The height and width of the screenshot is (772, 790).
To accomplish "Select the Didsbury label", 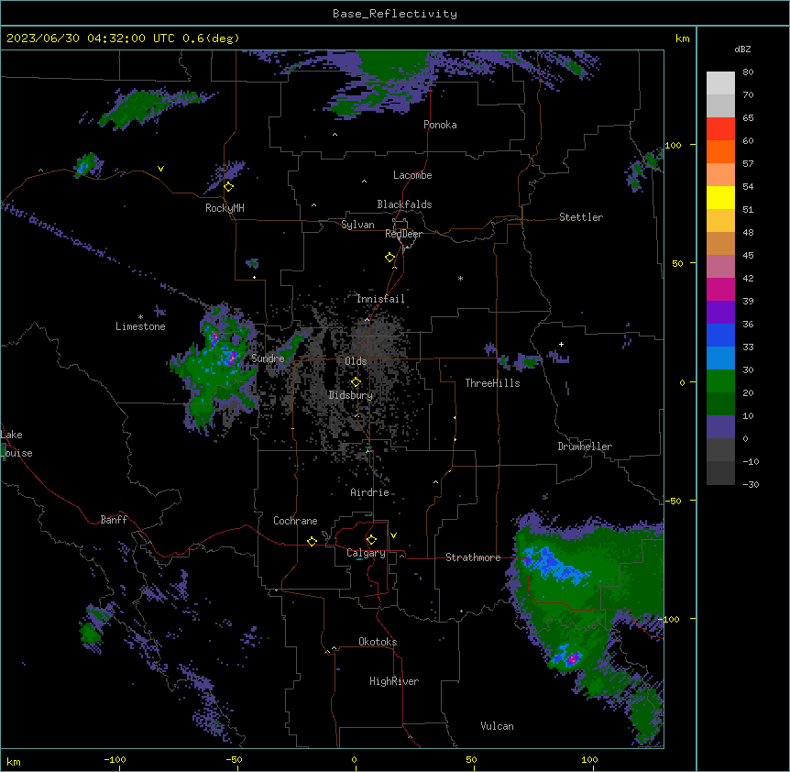I will (351, 395).
